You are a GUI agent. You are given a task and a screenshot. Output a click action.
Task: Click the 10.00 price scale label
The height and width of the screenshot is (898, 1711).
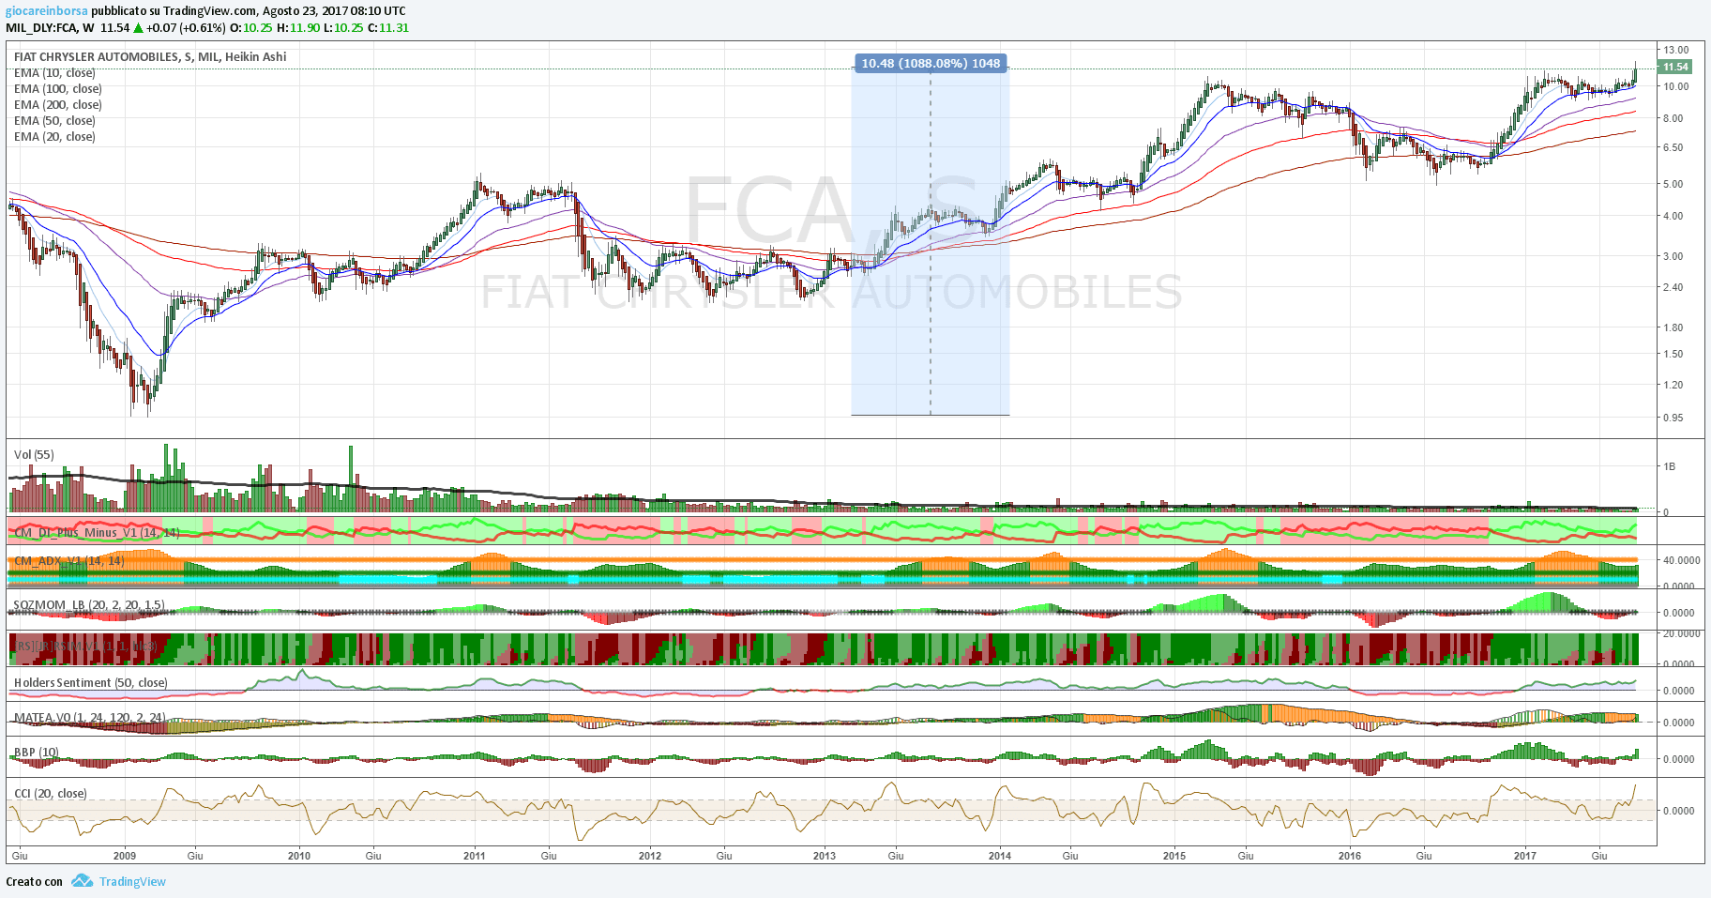pos(1675,85)
